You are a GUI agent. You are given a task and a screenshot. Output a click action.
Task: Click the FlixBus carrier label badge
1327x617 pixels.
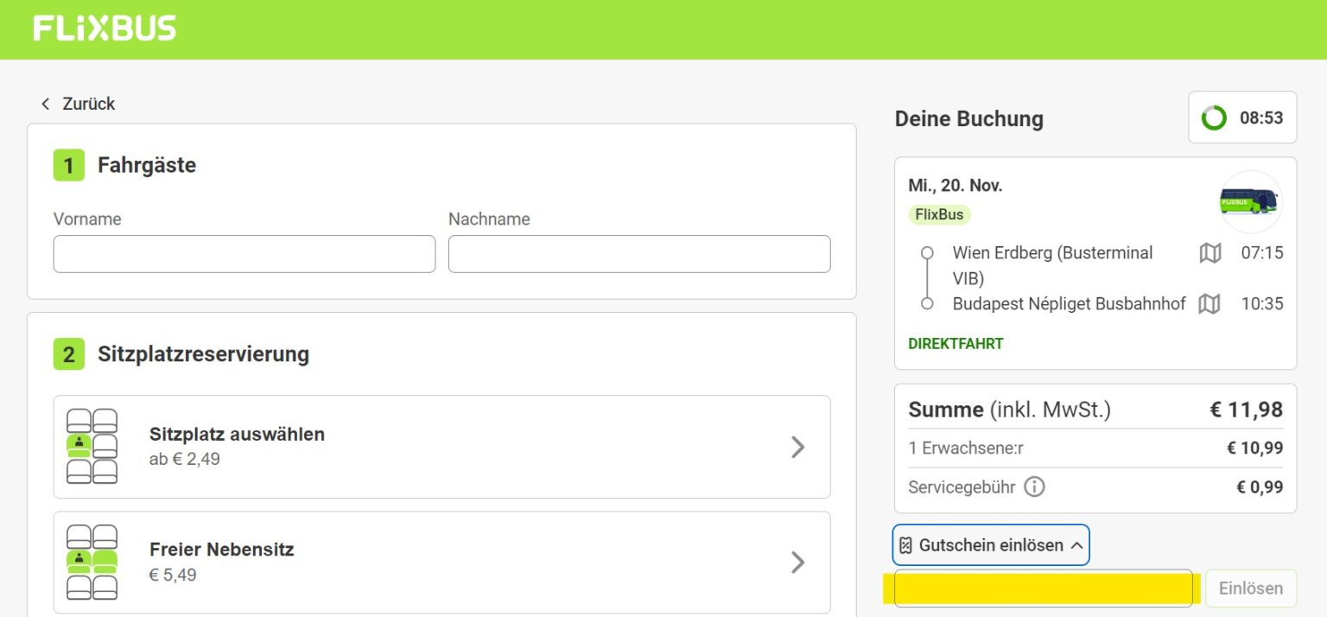938,214
